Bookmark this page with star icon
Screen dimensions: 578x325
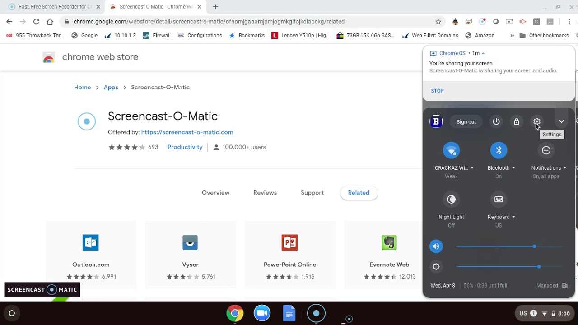(438, 22)
